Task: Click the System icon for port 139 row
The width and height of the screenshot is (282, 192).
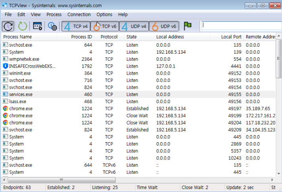Action: [x=6, y=52]
